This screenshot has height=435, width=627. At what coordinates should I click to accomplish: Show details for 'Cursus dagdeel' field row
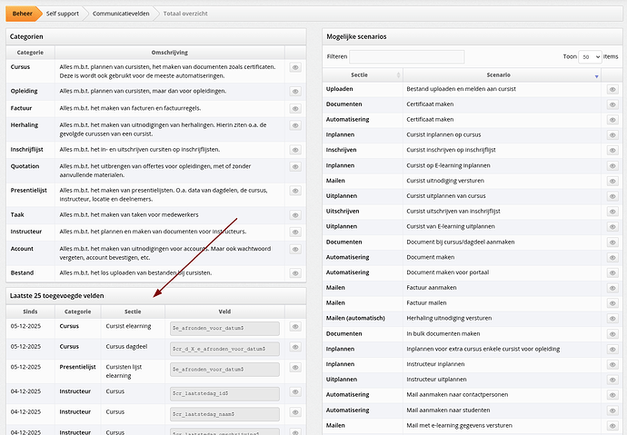click(296, 348)
